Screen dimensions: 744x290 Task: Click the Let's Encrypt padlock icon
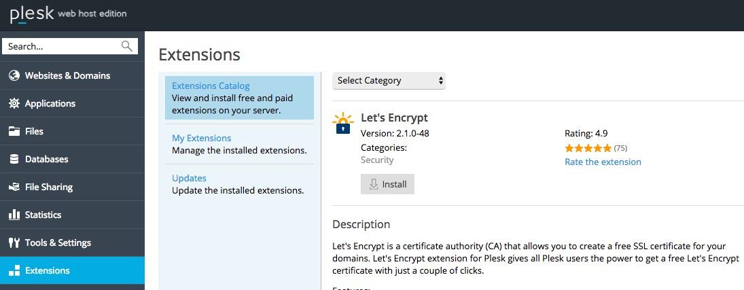click(343, 124)
